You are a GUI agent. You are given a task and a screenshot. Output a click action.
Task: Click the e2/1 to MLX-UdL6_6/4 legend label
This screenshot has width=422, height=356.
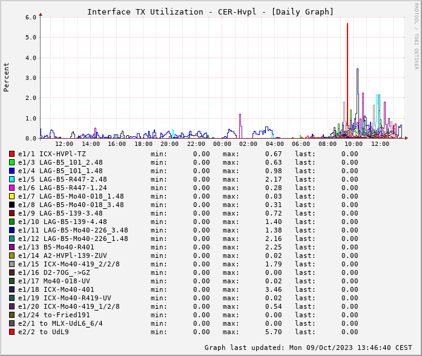click(x=61, y=323)
